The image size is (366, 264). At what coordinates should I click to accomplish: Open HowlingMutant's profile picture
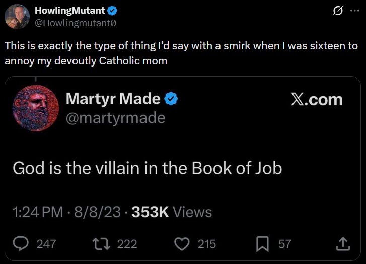[17, 17]
